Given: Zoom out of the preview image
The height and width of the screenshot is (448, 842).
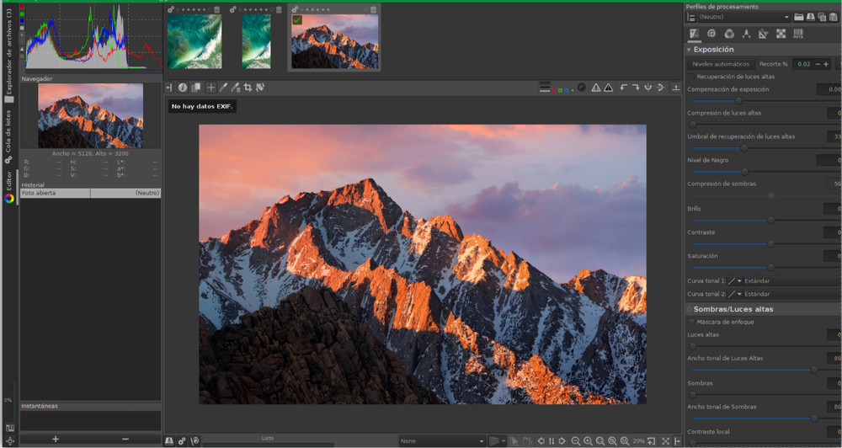Looking at the screenshot, I should click(x=576, y=441).
